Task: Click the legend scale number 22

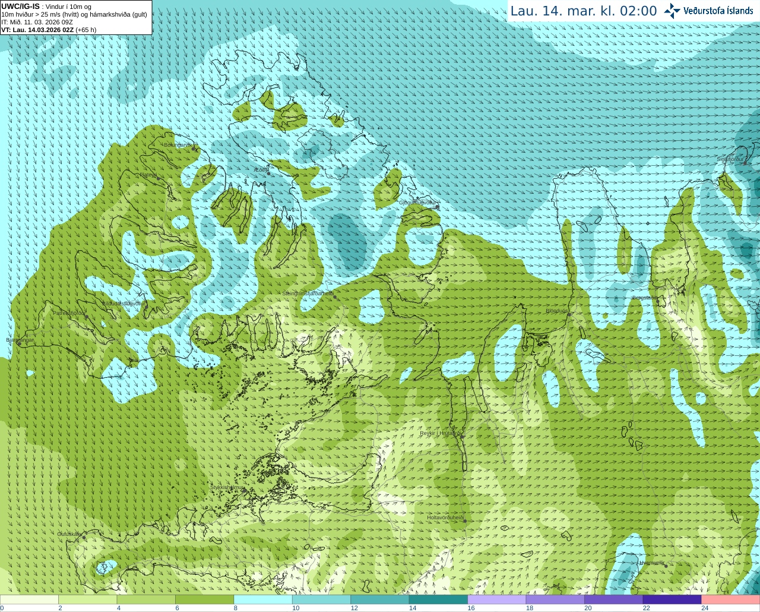Action: coord(647,608)
